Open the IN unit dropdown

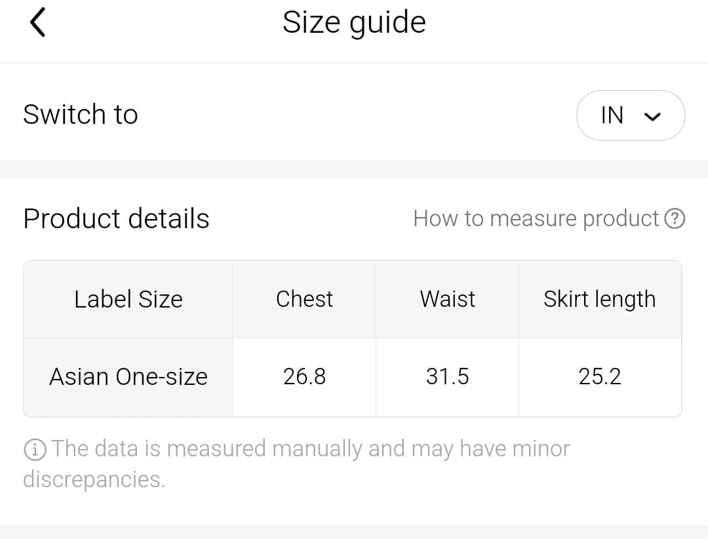[631, 115]
